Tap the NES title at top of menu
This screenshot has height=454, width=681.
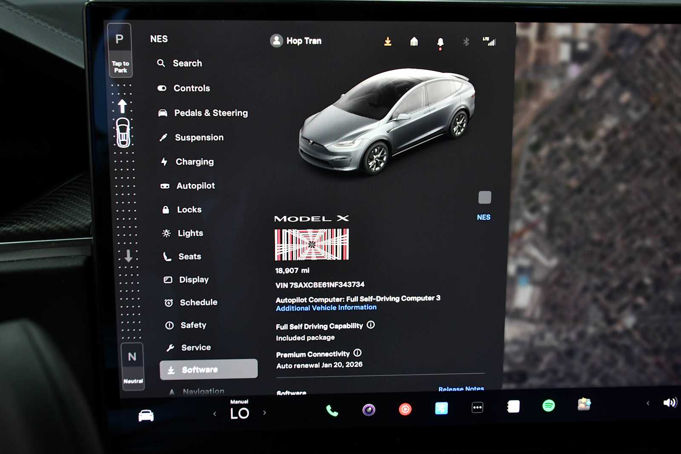tap(159, 39)
